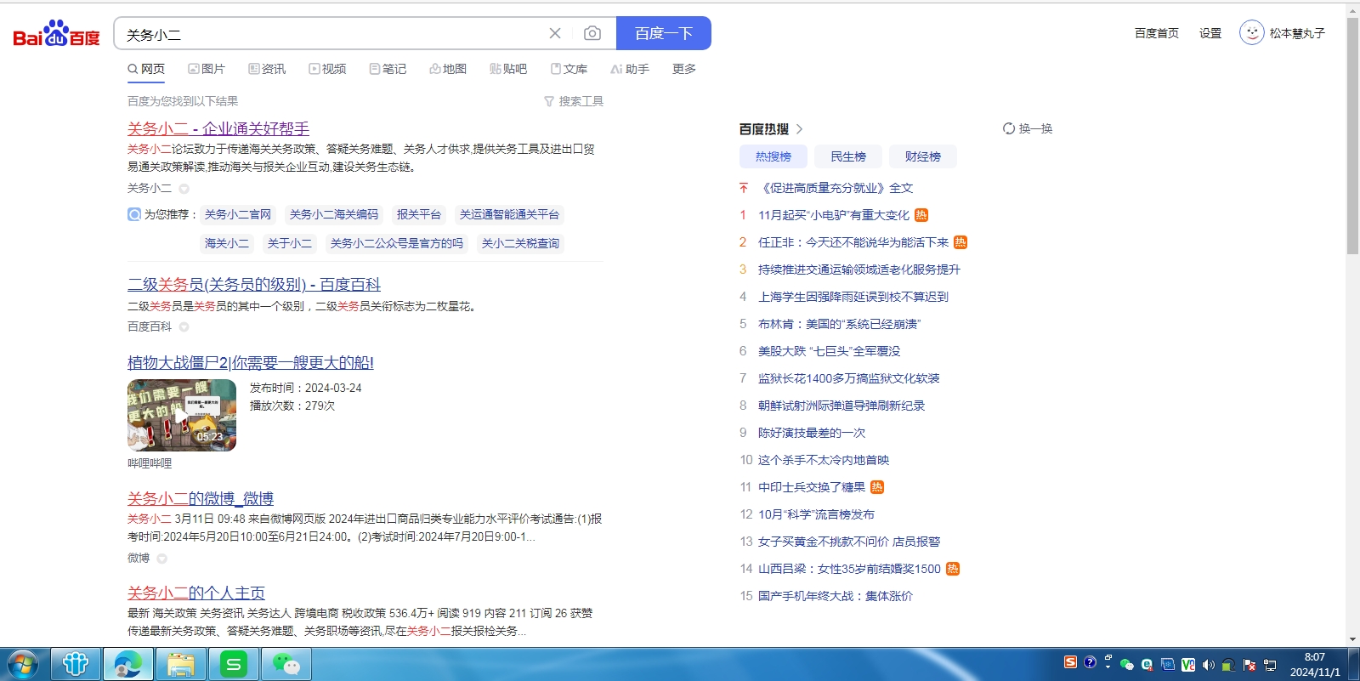The height and width of the screenshot is (681, 1360).
Task: Click the volume icon in system tray
Action: click(1208, 665)
